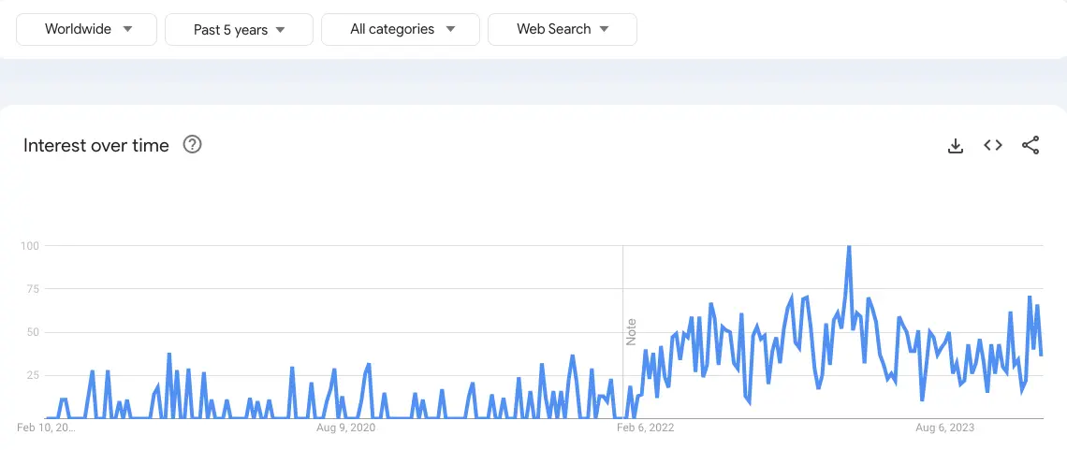Image resolution: width=1067 pixels, height=450 pixels.
Task: Expand the Past 5 years time range
Action: pyautogui.click(x=239, y=30)
